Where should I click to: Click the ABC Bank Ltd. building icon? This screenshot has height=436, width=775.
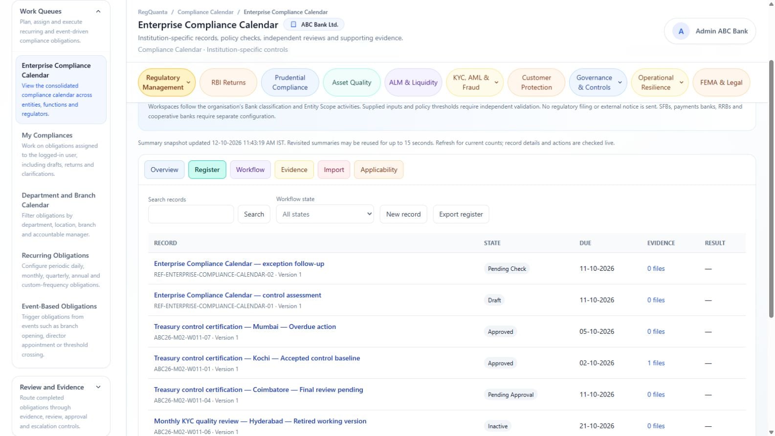[x=293, y=24]
